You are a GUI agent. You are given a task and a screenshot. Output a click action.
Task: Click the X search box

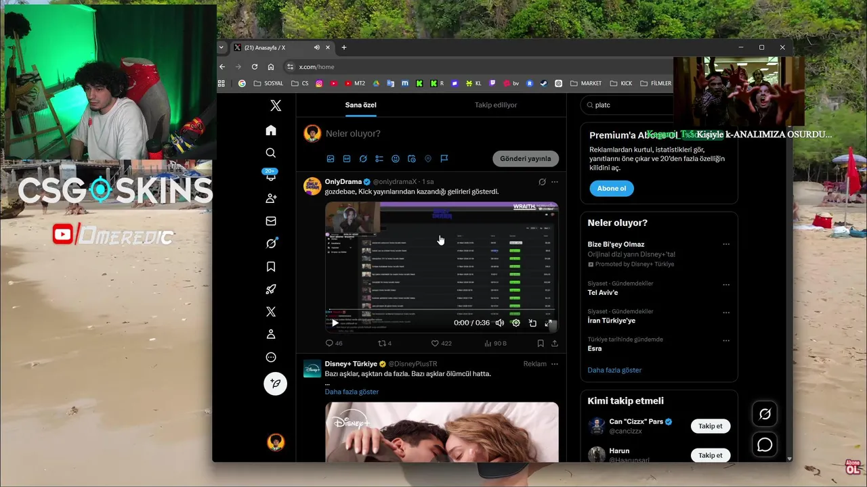tap(628, 106)
